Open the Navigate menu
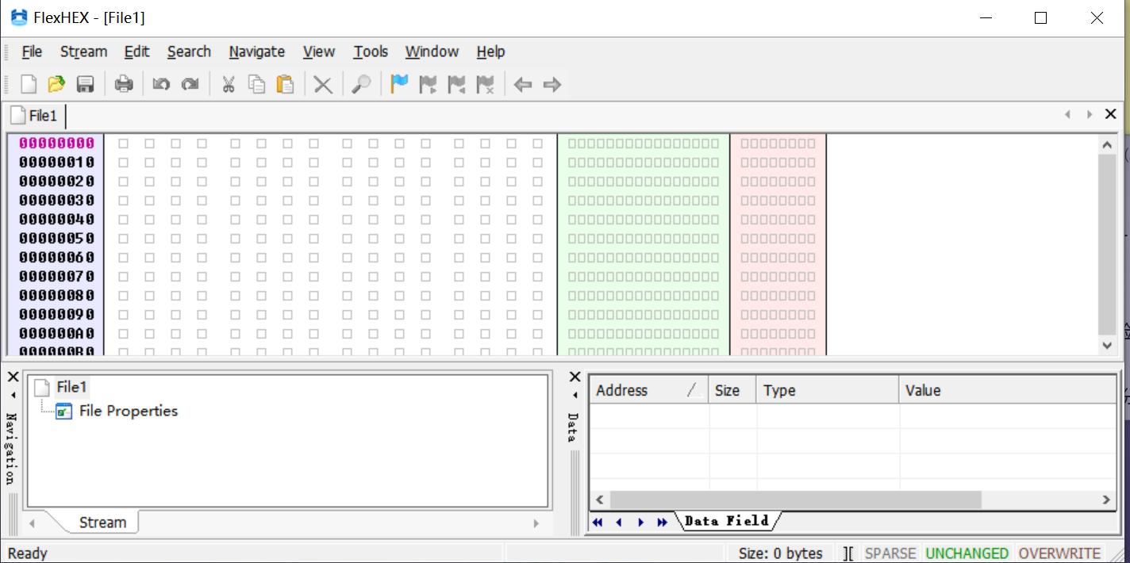This screenshot has height=563, width=1130. point(256,52)
